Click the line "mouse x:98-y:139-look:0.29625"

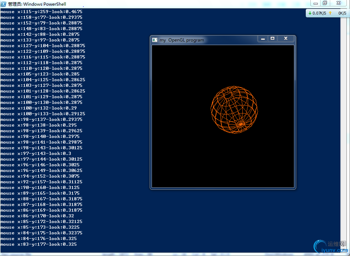[x=41, y=131]
